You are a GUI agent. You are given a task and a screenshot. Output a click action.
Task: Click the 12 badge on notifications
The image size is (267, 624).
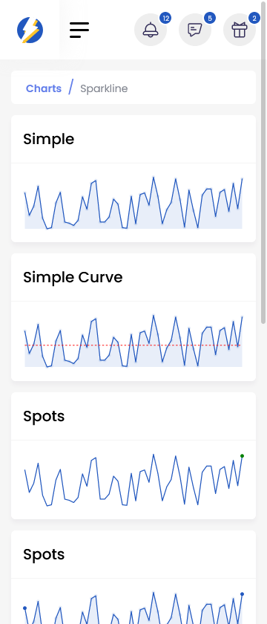(165, 18)
